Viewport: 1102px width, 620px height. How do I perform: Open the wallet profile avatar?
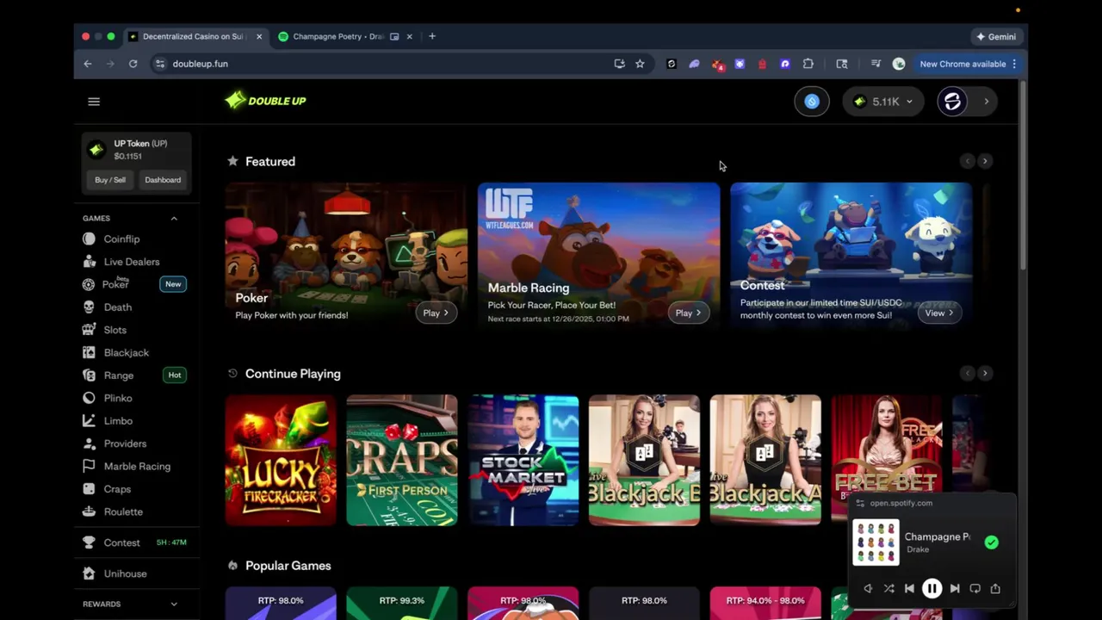(x=952, y=102)
